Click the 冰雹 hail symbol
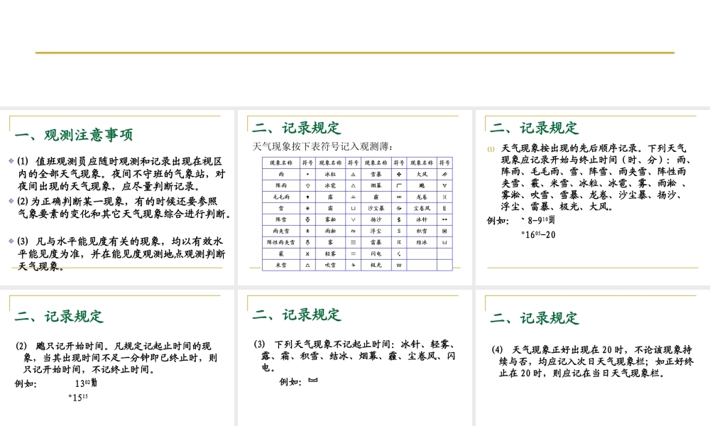The height and width of the screenshot is (426, 710). tap(353, 185)
